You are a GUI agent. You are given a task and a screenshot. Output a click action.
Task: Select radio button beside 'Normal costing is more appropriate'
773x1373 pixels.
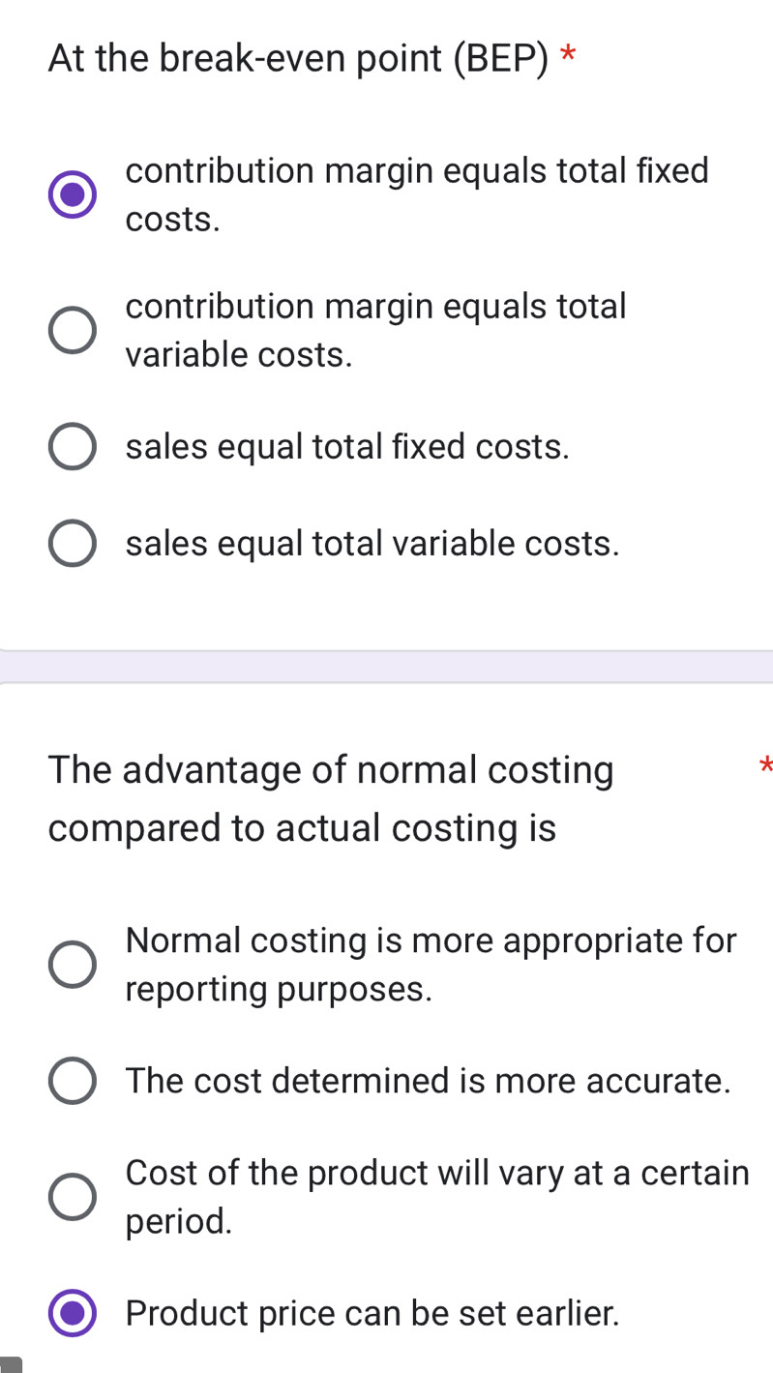click(x=73, y=965)
